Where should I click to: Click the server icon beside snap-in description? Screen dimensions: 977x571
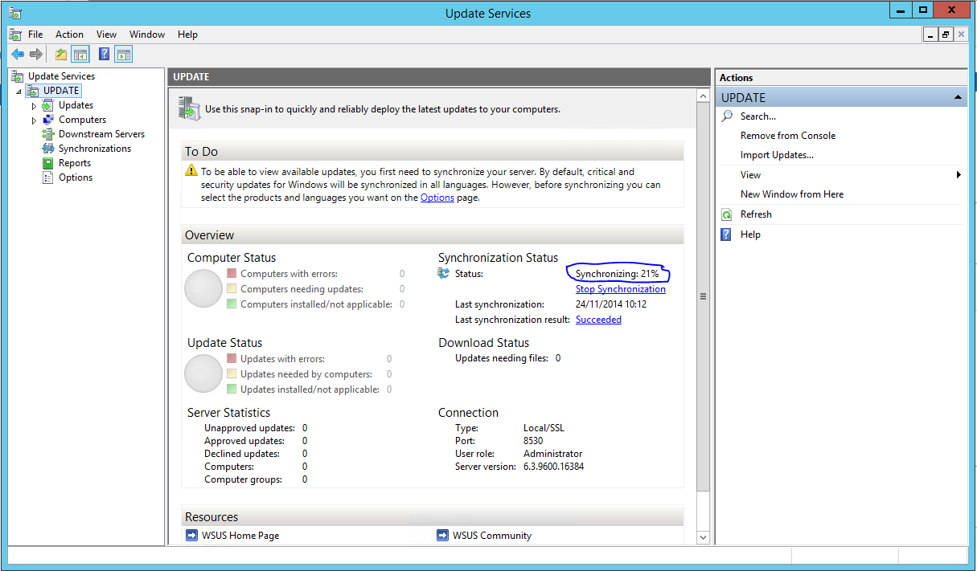point(190,108)
